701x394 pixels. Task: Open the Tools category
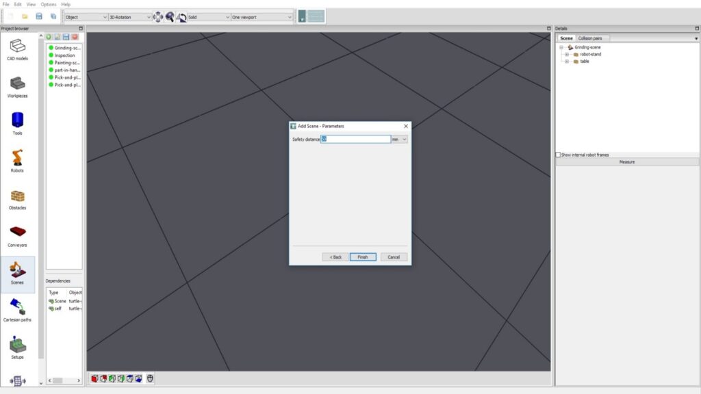(x=18, y=122)
